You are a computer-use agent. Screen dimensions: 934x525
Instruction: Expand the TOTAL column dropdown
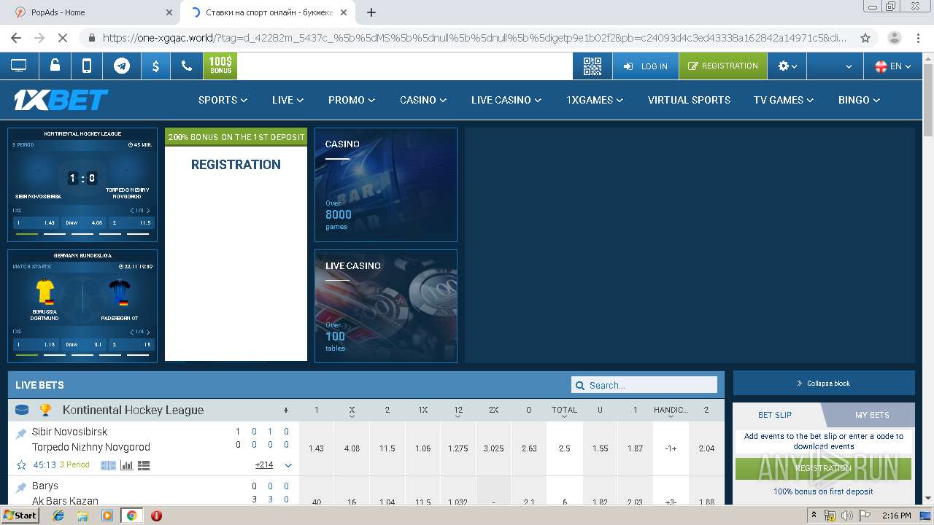[564, 411]
